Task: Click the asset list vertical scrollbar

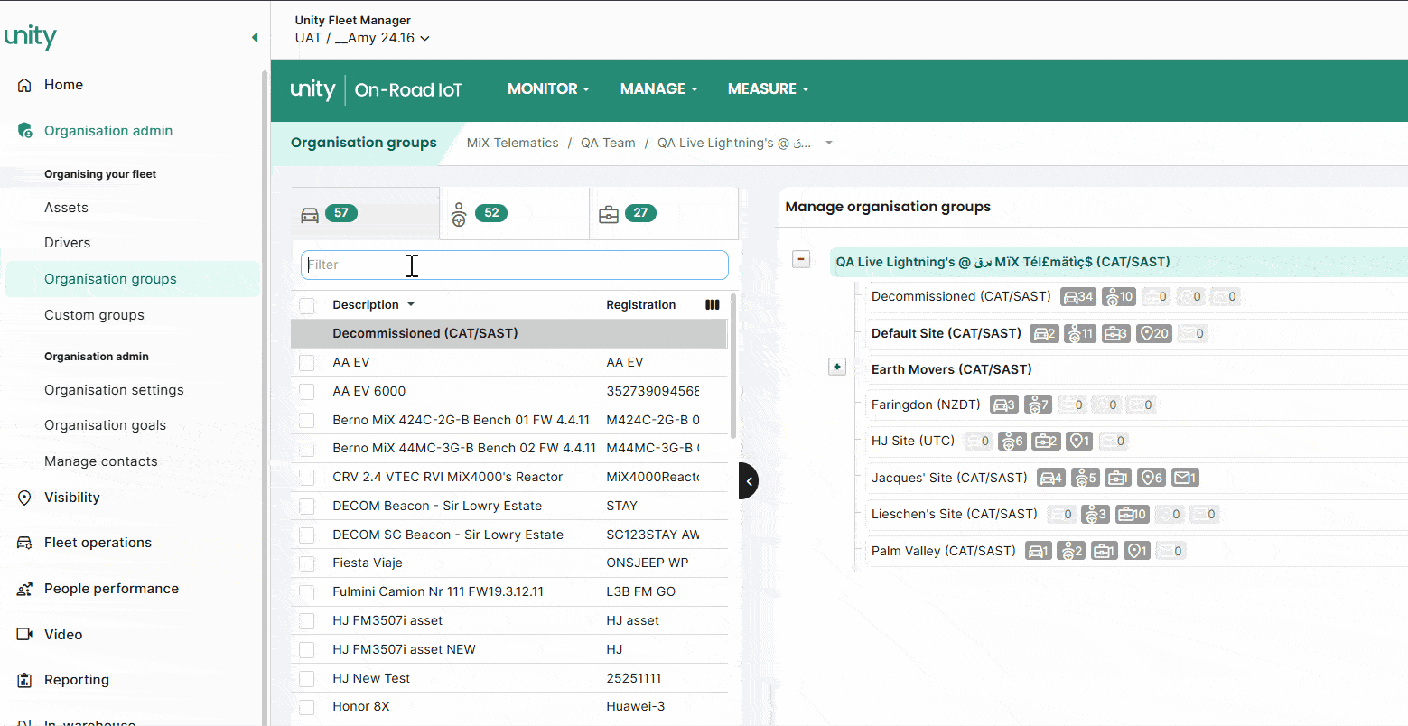Action: [x=733, y=366]
